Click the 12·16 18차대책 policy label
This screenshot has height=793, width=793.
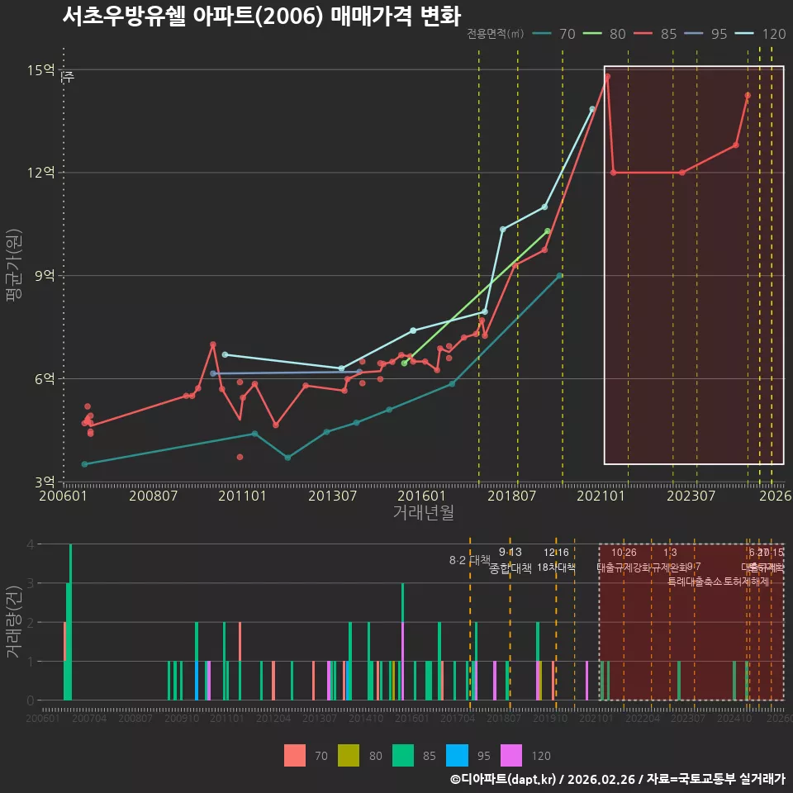tap(556, 560)
